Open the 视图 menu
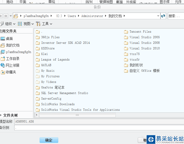184x144 pixels. (26, 24)
